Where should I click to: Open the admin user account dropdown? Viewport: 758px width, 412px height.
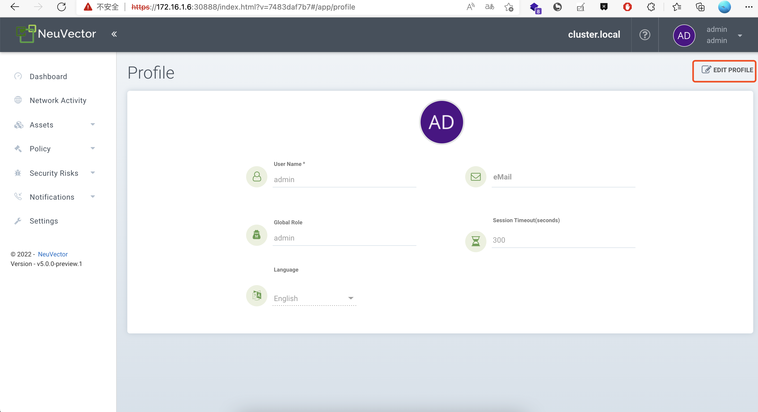point(739,35)
